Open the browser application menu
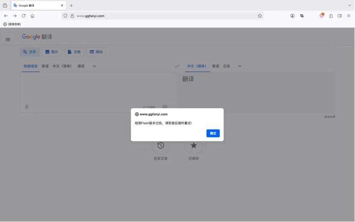355x222 pixels. 349,16
